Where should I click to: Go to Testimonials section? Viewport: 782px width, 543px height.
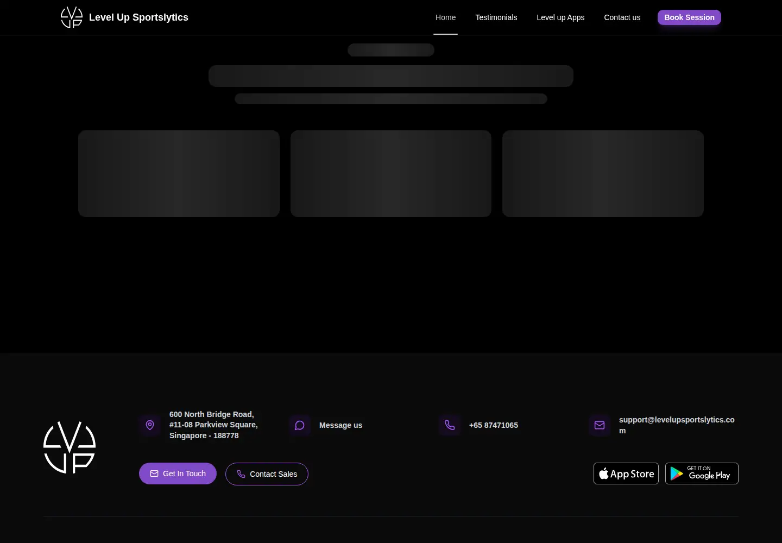[496, 17]
